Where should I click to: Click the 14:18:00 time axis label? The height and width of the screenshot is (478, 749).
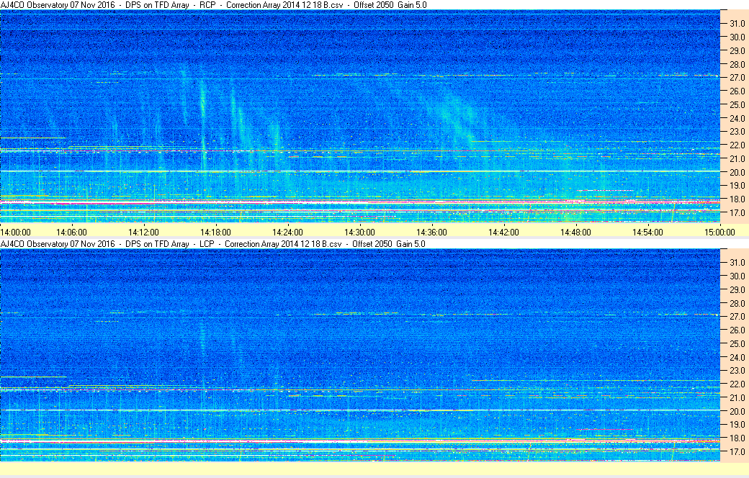click(215, 232)
